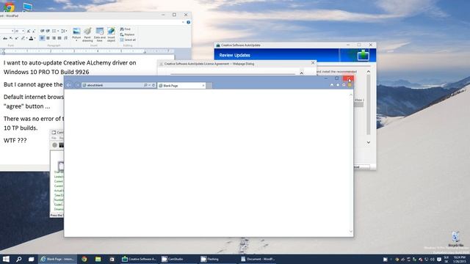Open the Windows Start menu
The width and height of the screenshot is (470, 264).
6,259
